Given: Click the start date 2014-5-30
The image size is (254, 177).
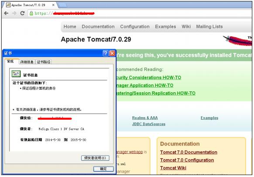Looking at the screenshot, I should tap(53, 140).
